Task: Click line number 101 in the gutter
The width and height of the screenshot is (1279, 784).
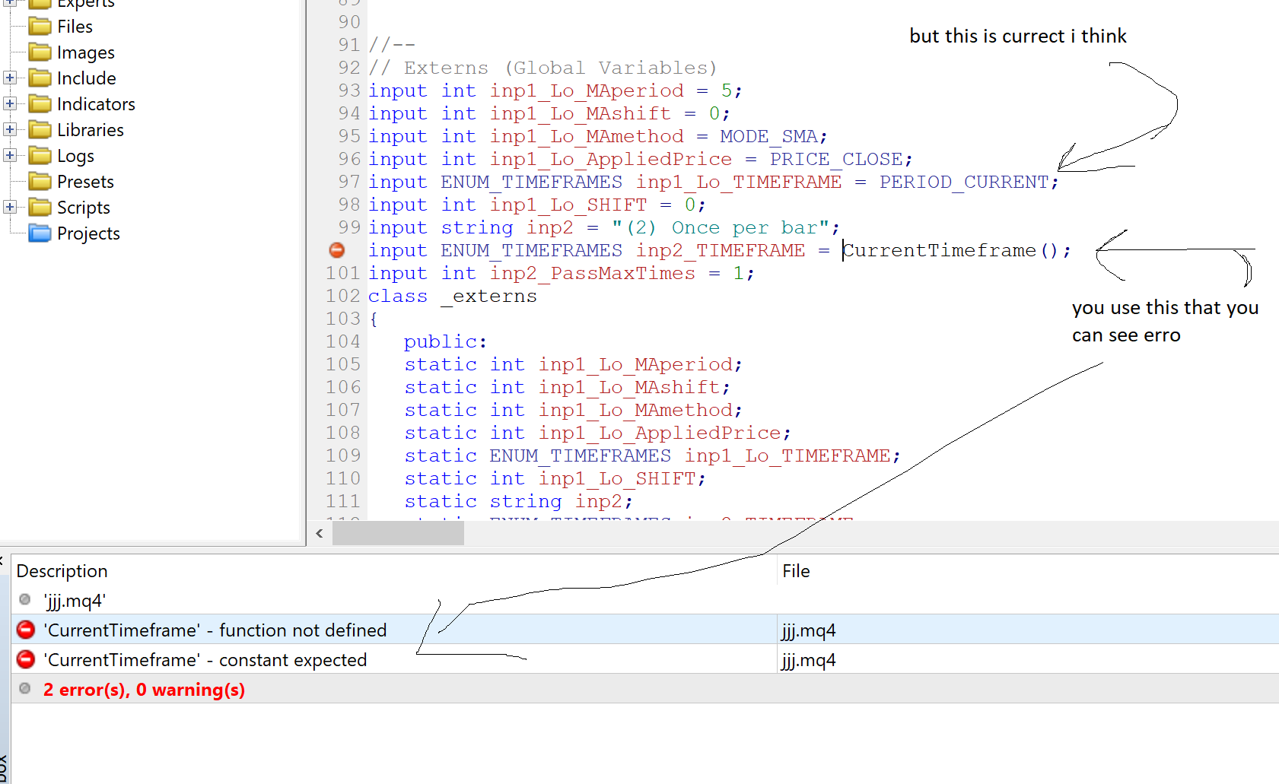Action: point(343,273)
